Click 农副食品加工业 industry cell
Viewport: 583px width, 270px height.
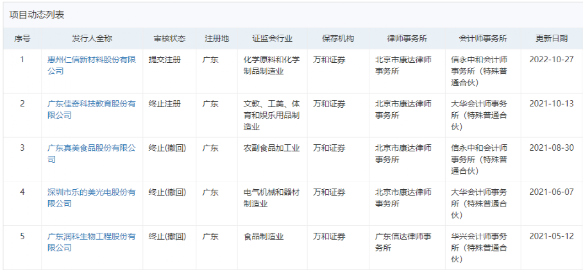coord(272,148)
